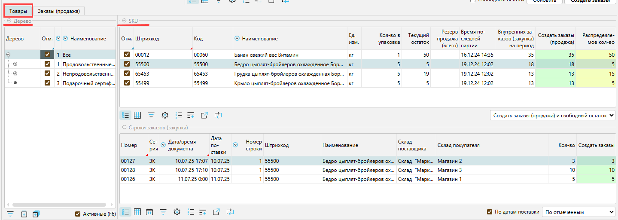Screen dimensions: 618x220
Task: Switch SKU panel to grid view
Action: [x=137, y=115]
